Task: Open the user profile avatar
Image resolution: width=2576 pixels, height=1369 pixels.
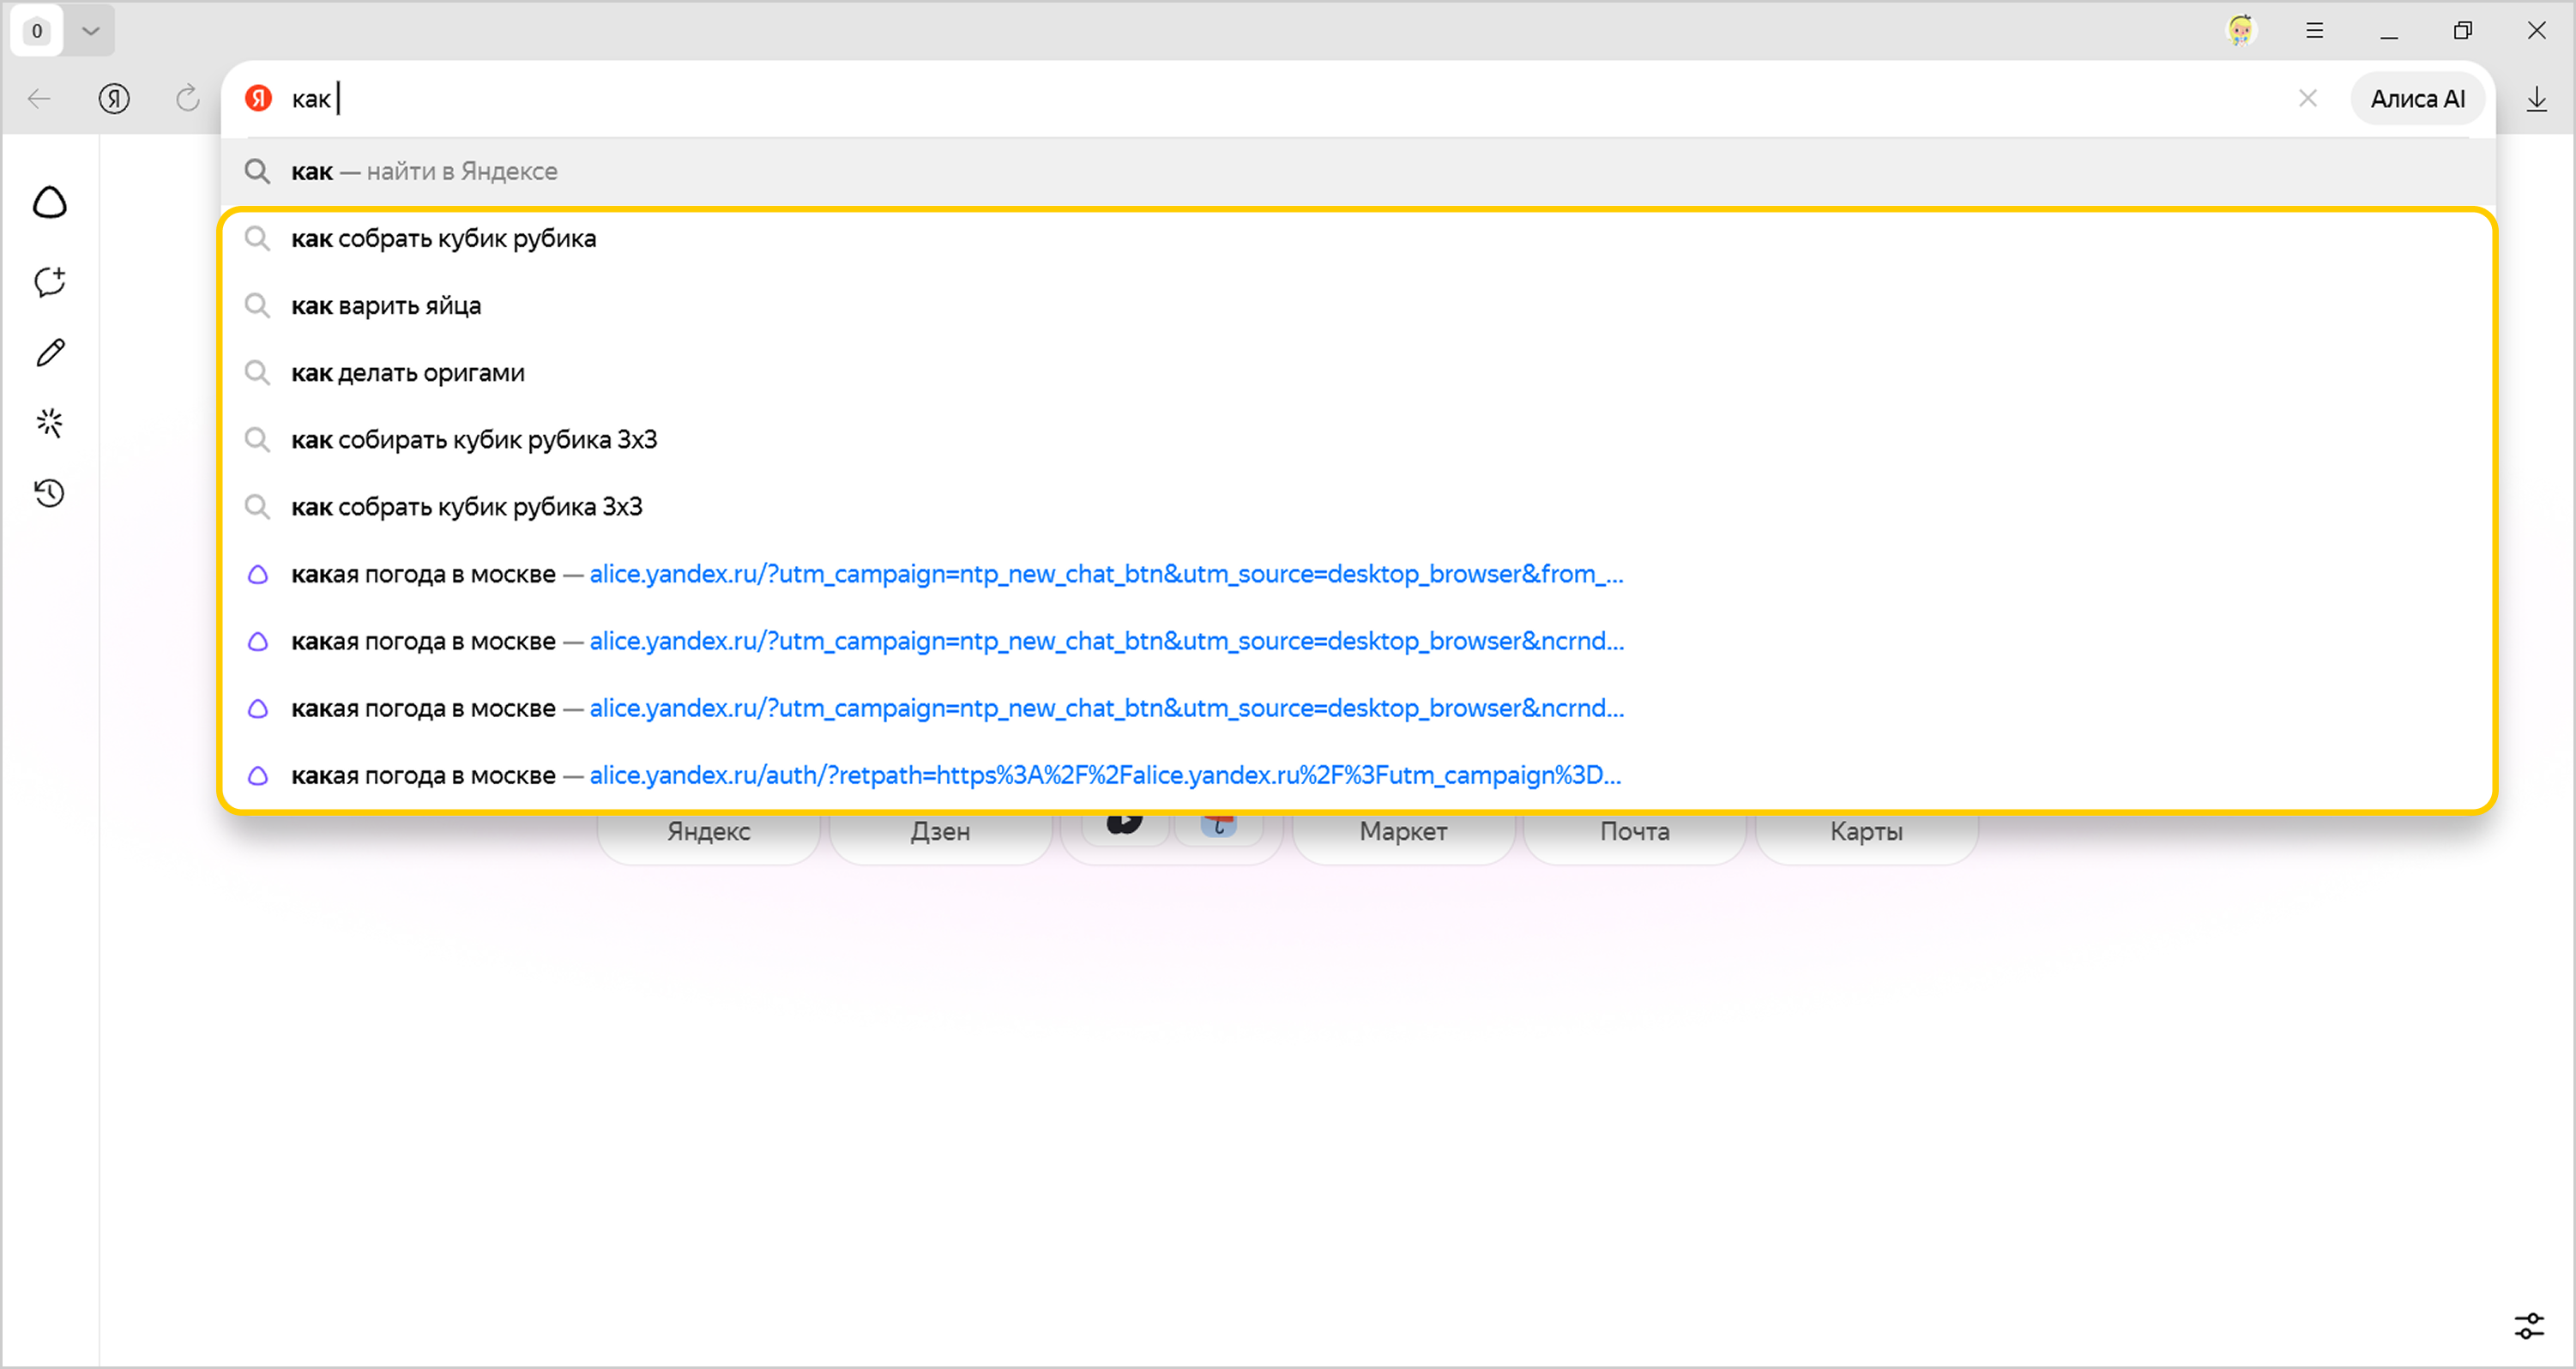Action: 2241,30
